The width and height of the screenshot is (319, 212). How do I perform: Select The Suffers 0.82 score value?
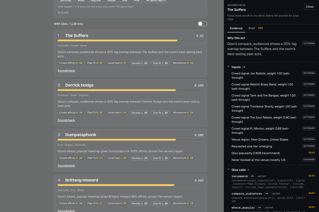pos(200,36)
